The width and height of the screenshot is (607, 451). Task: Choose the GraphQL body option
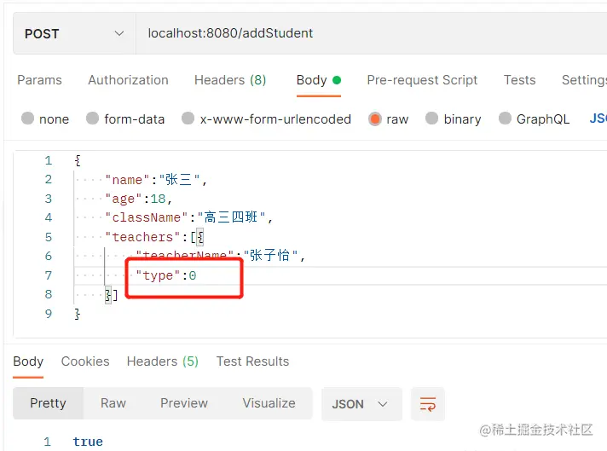pyautogui.click(x=505, y=118)
